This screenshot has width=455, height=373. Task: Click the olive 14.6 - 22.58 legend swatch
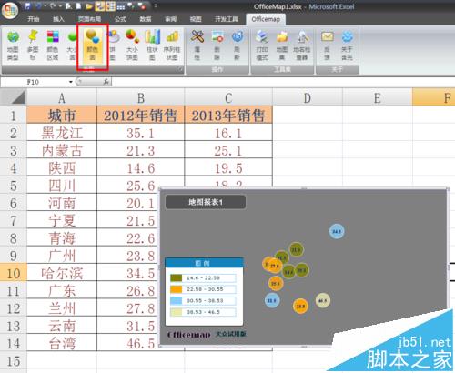click(177, 277)
